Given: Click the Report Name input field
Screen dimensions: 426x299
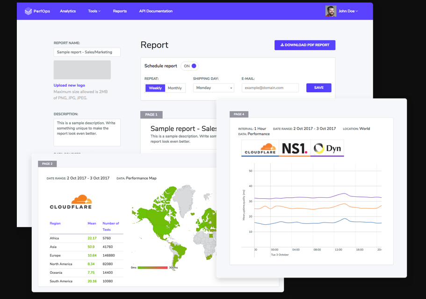Looking at the screenshot, I should coord(87,52).
